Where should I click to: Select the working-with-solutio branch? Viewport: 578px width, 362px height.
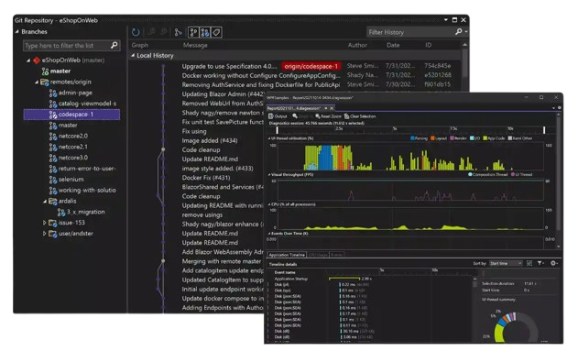82,191
